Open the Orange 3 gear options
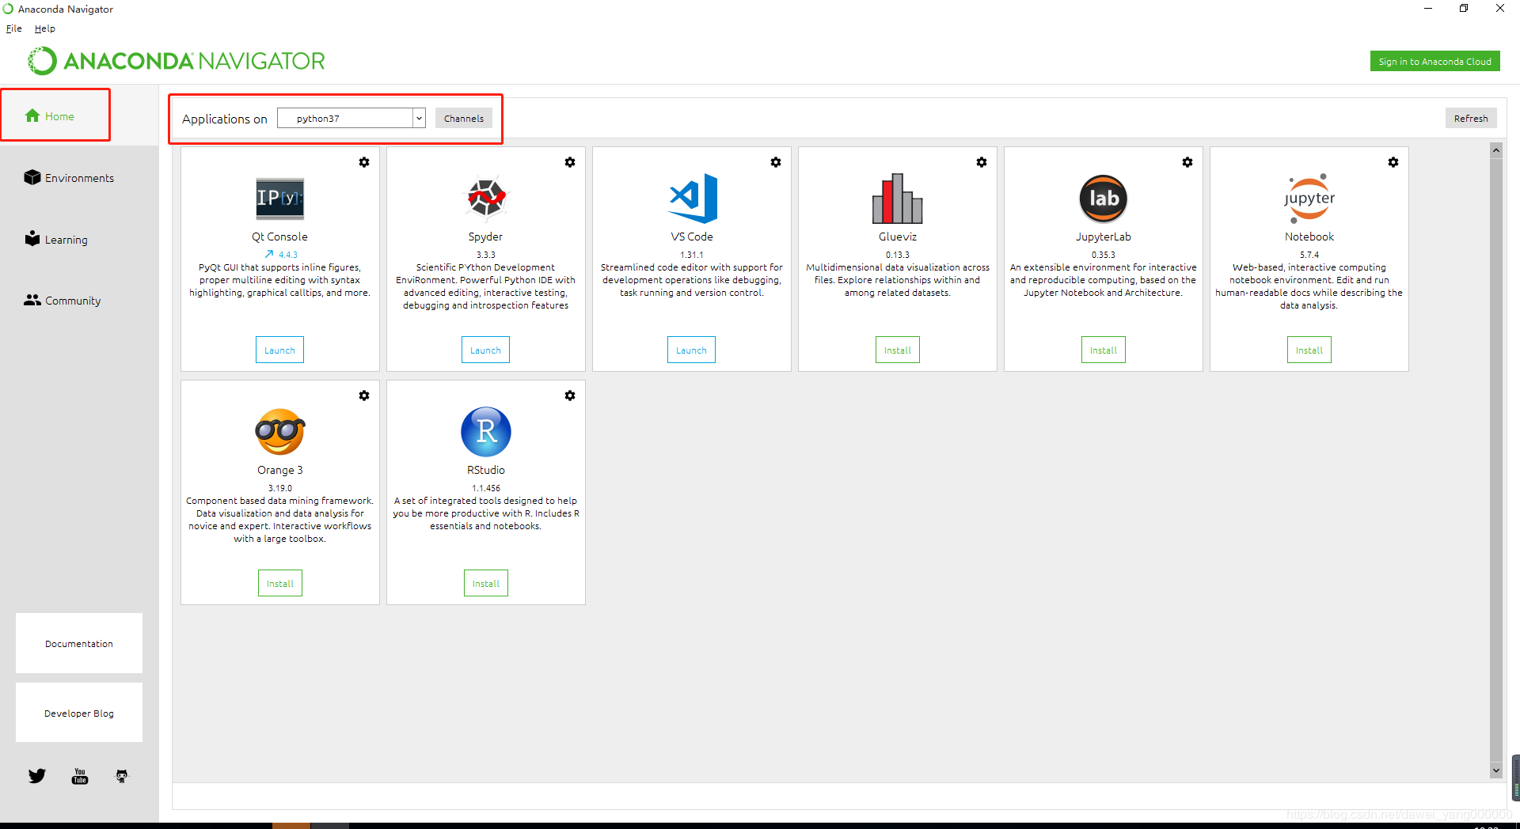This screenshot has width=1520, height=829. coord(364,396)
